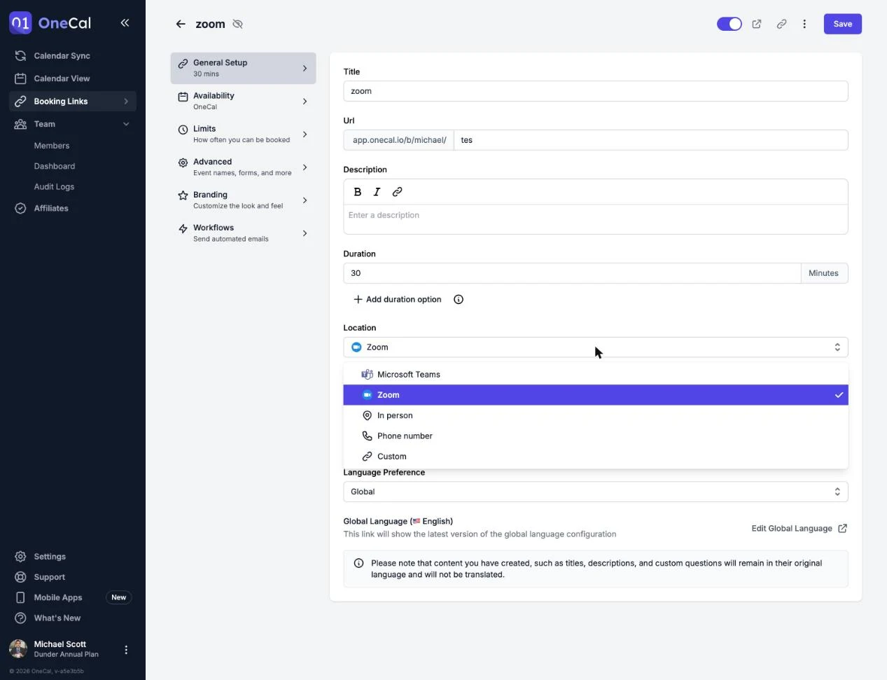Open Calendar Sync
The image size is (887, 680).
73,55
